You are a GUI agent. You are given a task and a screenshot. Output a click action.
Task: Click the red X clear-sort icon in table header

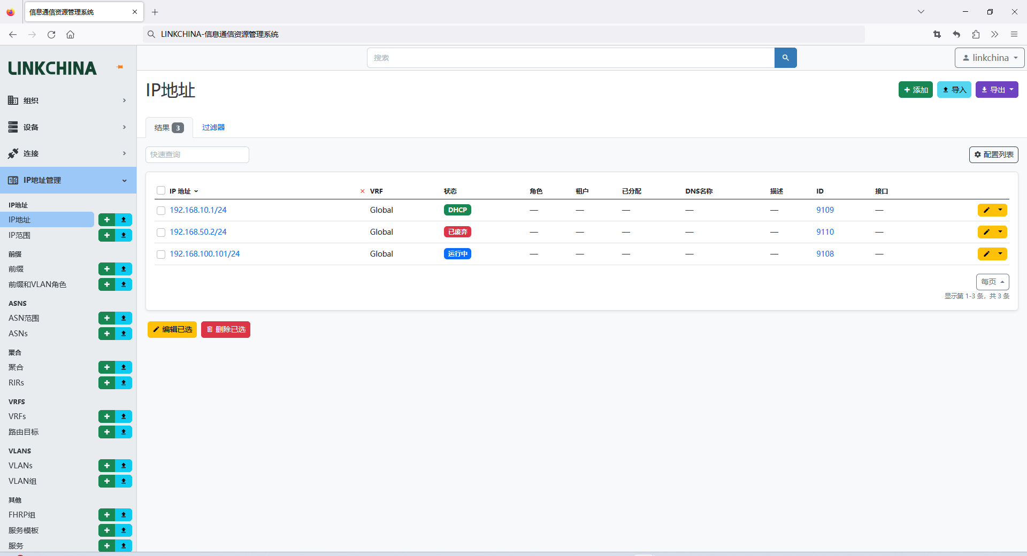click(362, 191)
